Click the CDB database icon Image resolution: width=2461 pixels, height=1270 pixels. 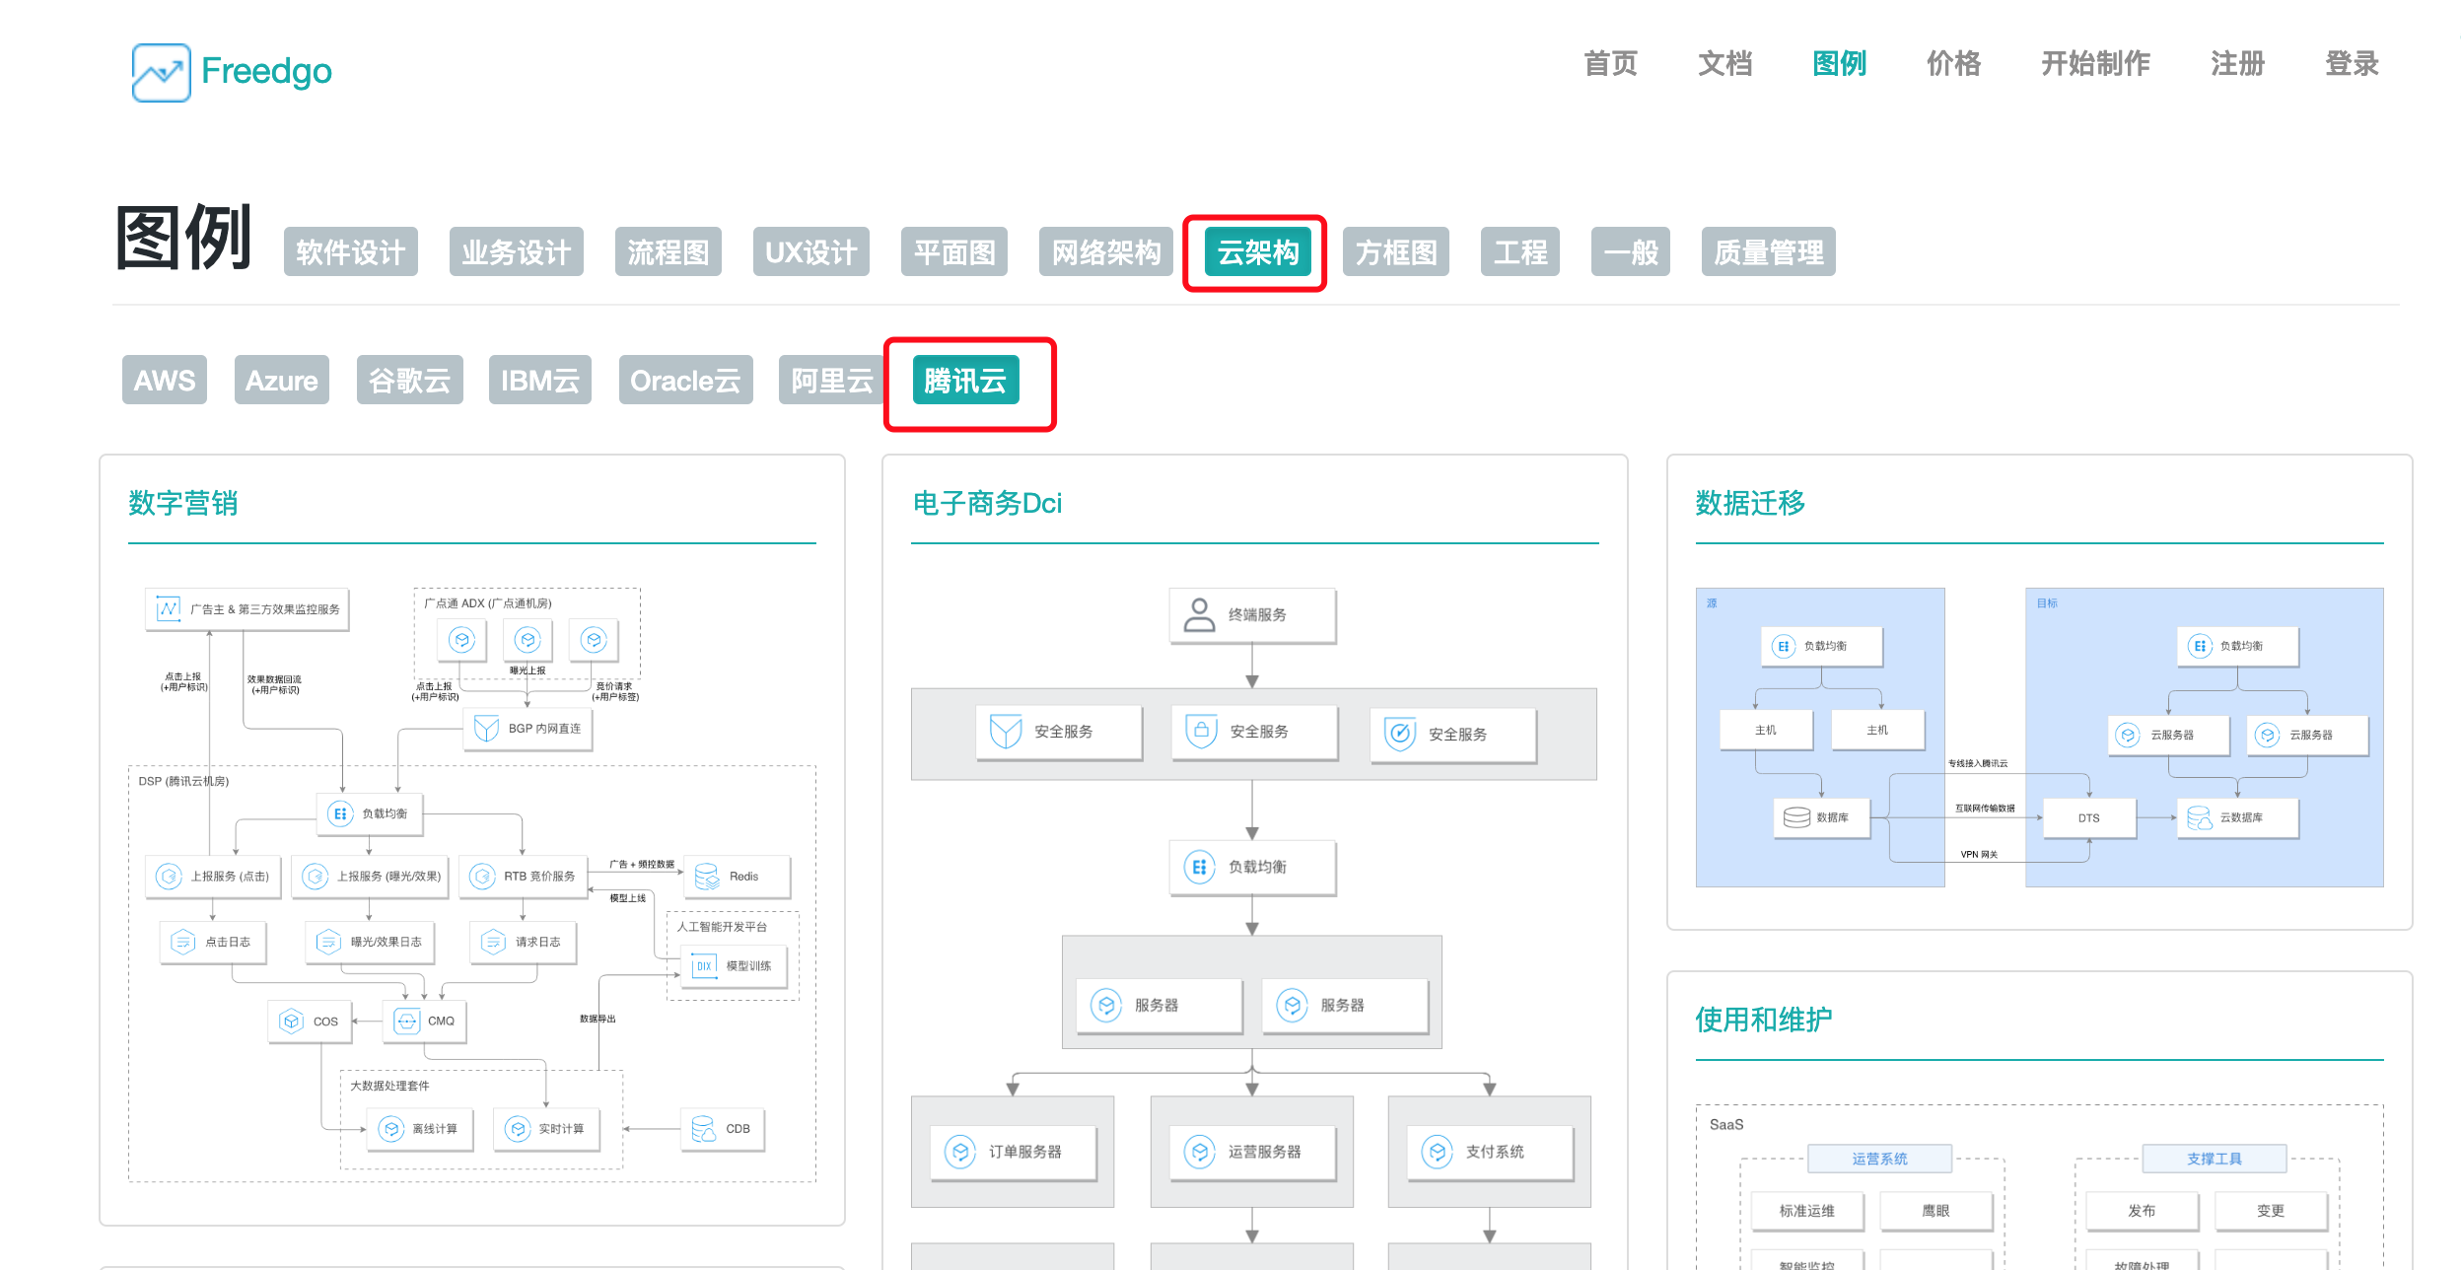pos(703,1129)
